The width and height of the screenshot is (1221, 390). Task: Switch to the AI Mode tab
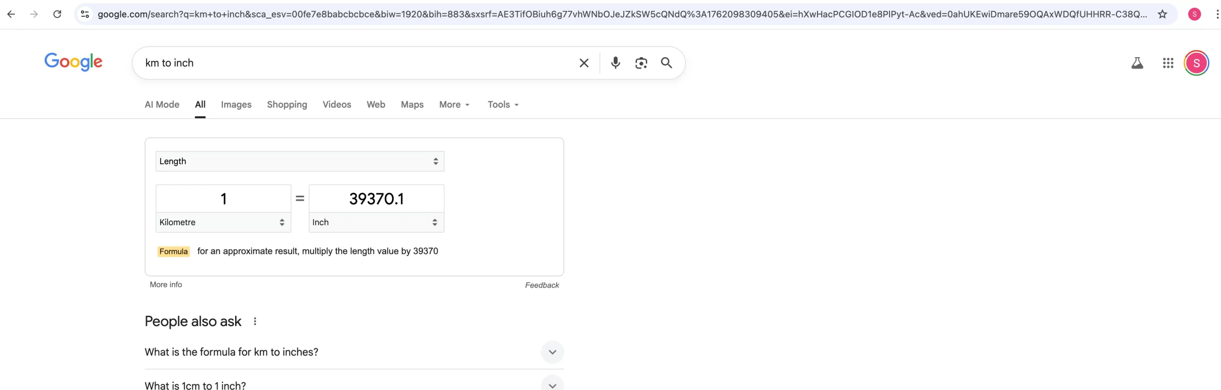(162, 105)
